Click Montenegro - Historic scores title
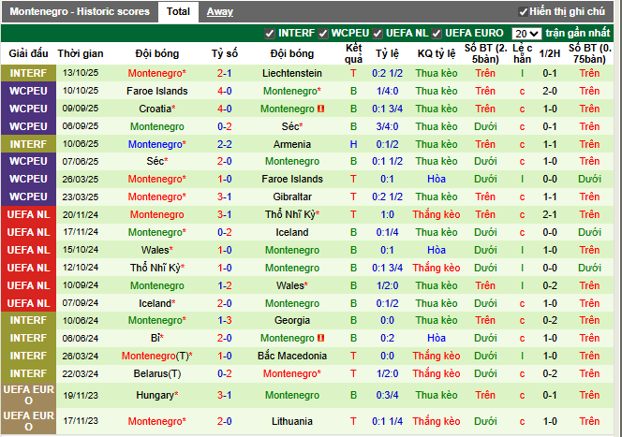Image resolution: width=622 pixels, height=437 pixels. coord(80,11)
